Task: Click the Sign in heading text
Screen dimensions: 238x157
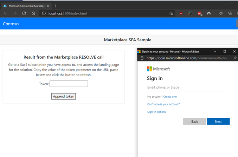Action: point(155,78)
